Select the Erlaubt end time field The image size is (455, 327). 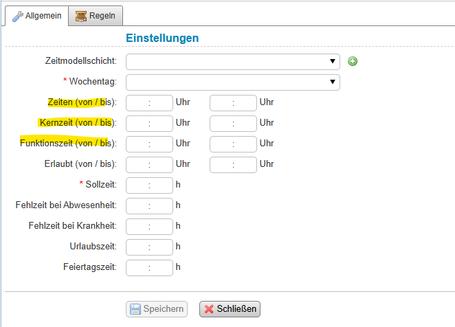(x=233, y=164)
